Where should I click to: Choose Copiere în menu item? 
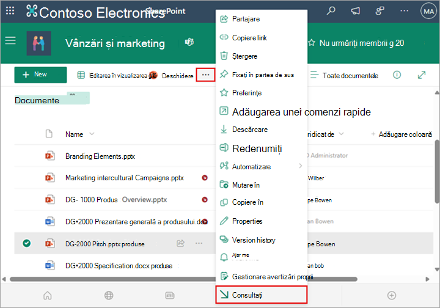[x=262, y=202]
